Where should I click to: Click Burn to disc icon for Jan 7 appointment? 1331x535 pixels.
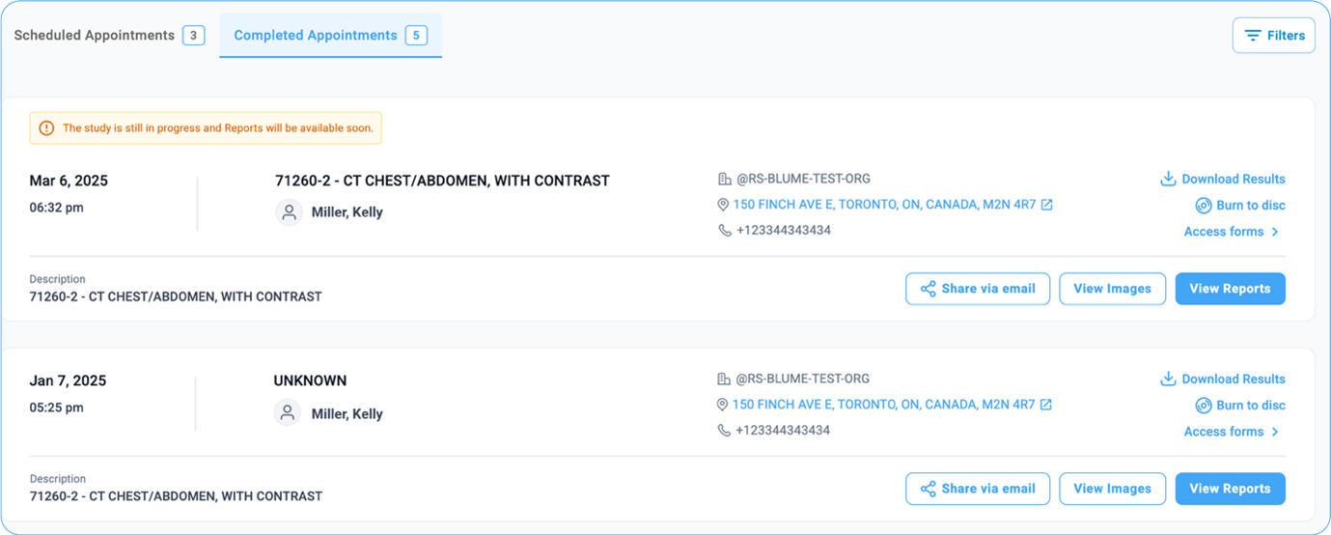(1204, 406)
